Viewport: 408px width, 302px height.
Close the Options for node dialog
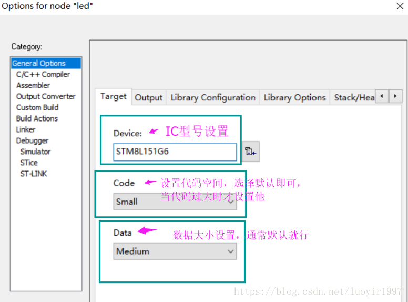coord(400,6)
